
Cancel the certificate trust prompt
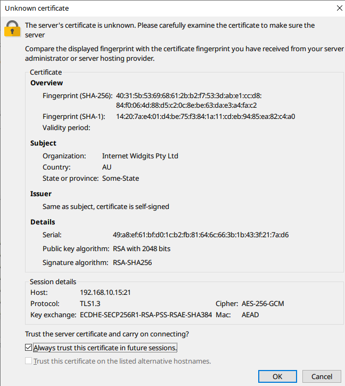point(322,376)
